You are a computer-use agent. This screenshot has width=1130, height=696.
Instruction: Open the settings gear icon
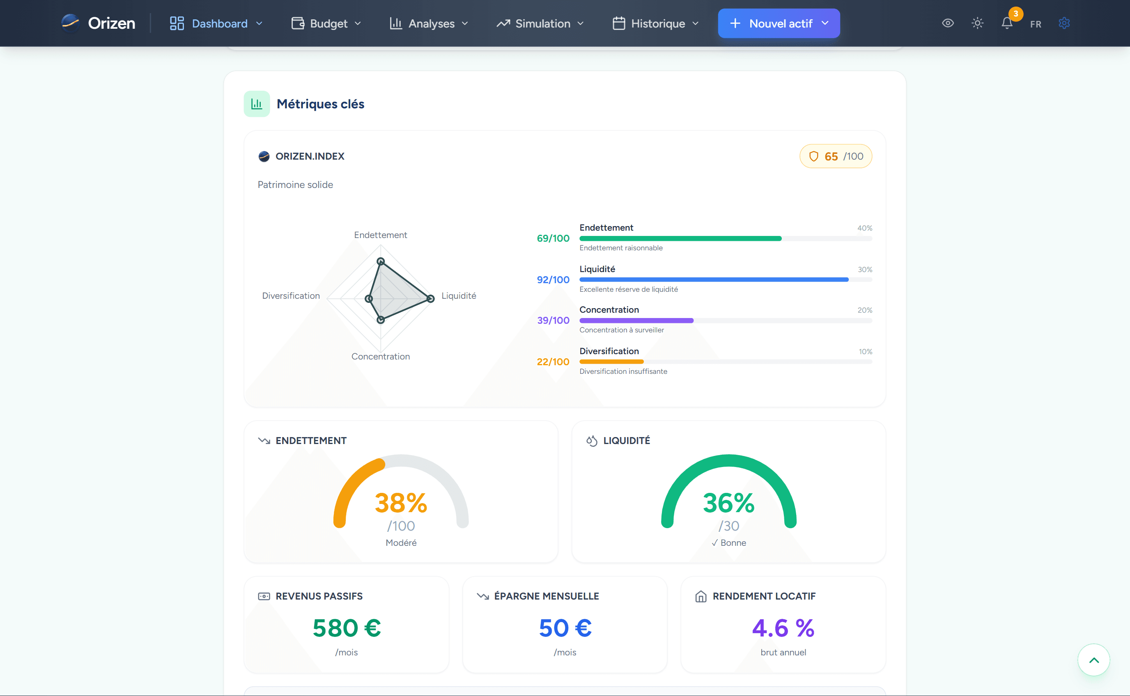click(1064, 23)
